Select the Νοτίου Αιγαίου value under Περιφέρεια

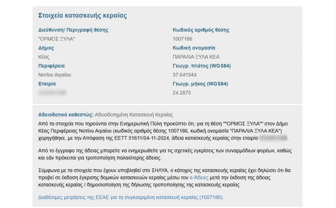pos(55,75)
